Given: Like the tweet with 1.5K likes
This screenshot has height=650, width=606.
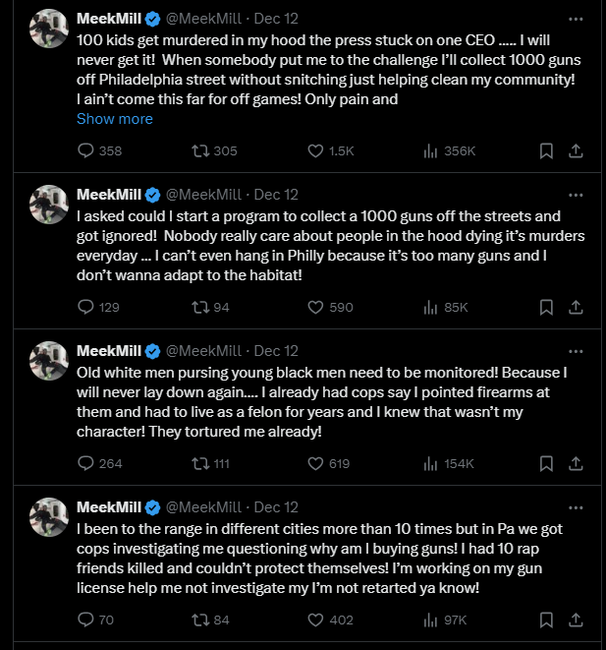Looking at the screenshot, I should click(316, 151).
